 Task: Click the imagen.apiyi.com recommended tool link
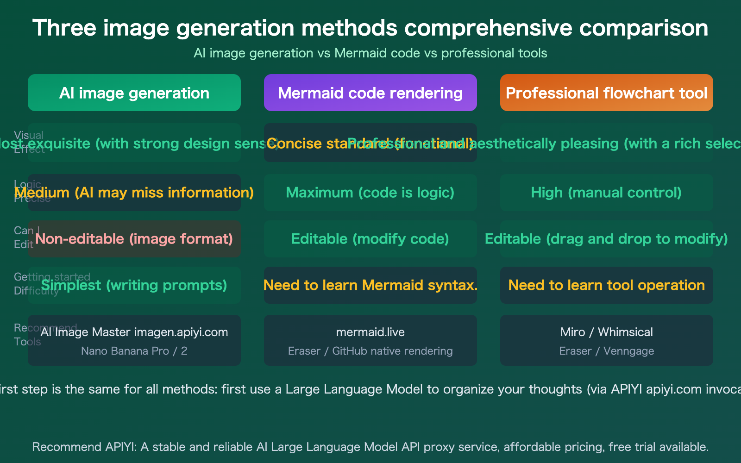pyautogui.click(x=134, y=332)
